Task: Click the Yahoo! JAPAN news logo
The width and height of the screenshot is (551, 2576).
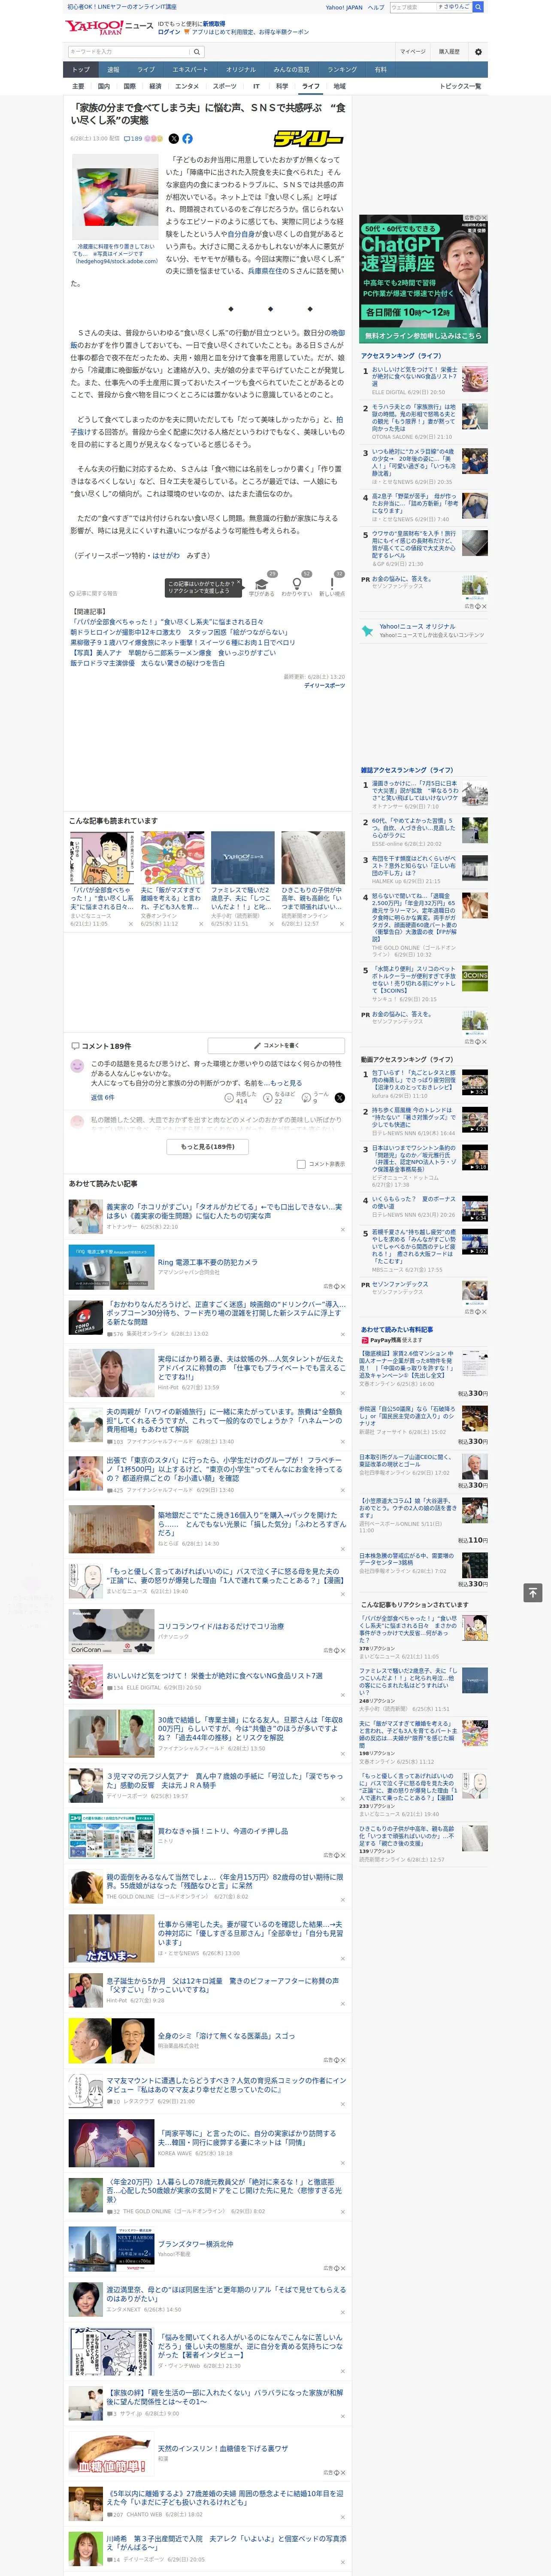Action: point(109,27)
